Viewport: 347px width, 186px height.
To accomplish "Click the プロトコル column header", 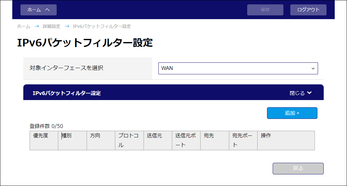I will (x=129, y=140).
